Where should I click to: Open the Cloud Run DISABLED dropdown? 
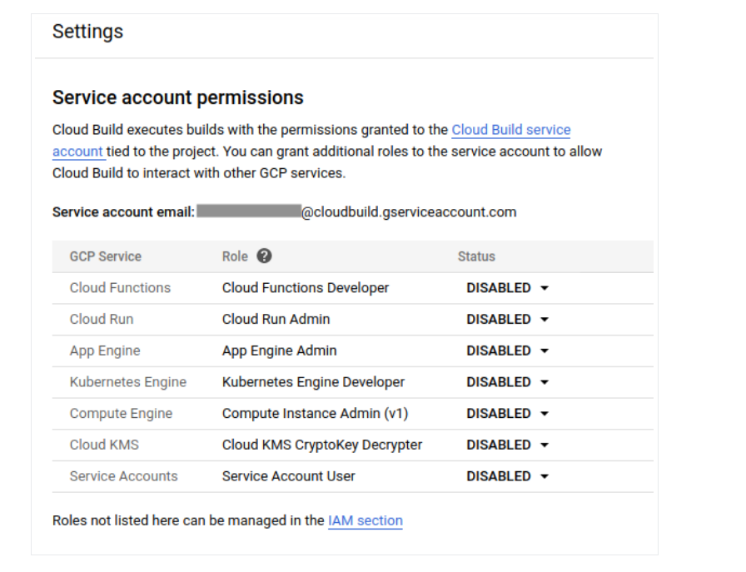tap(507, 319)
